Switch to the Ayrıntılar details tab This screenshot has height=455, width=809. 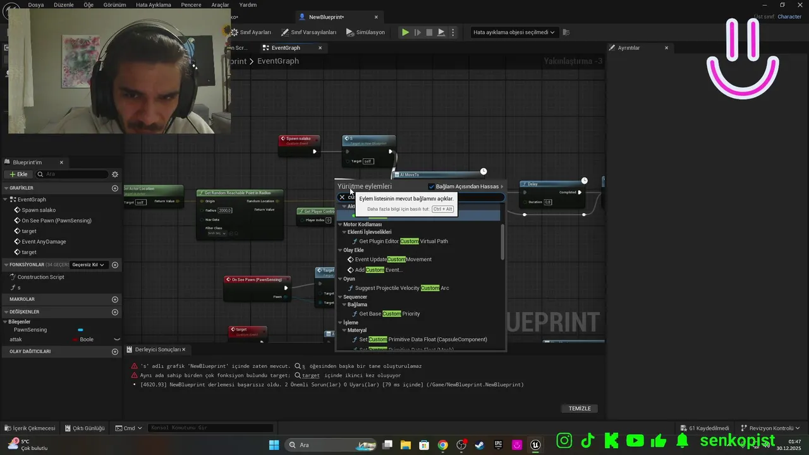coord(629,48)
